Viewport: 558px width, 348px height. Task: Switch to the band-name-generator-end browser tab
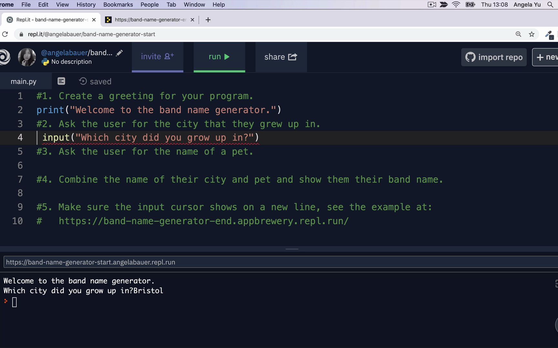(x=149, y=20)
